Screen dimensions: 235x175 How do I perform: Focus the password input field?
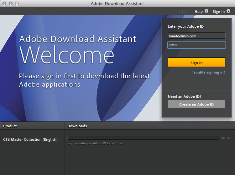(x=196, y=45)
